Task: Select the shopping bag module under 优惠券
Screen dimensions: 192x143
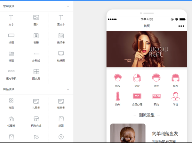Action: click(12, 137)
